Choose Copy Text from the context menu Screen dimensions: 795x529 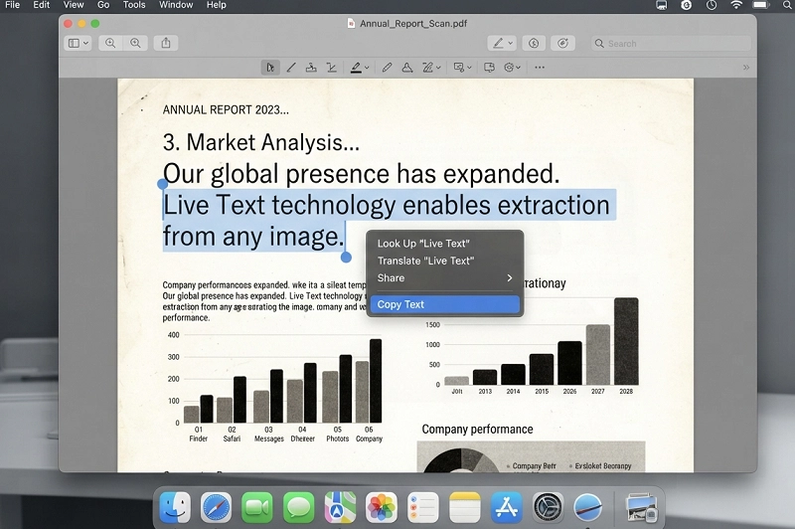tap(444, 304)
